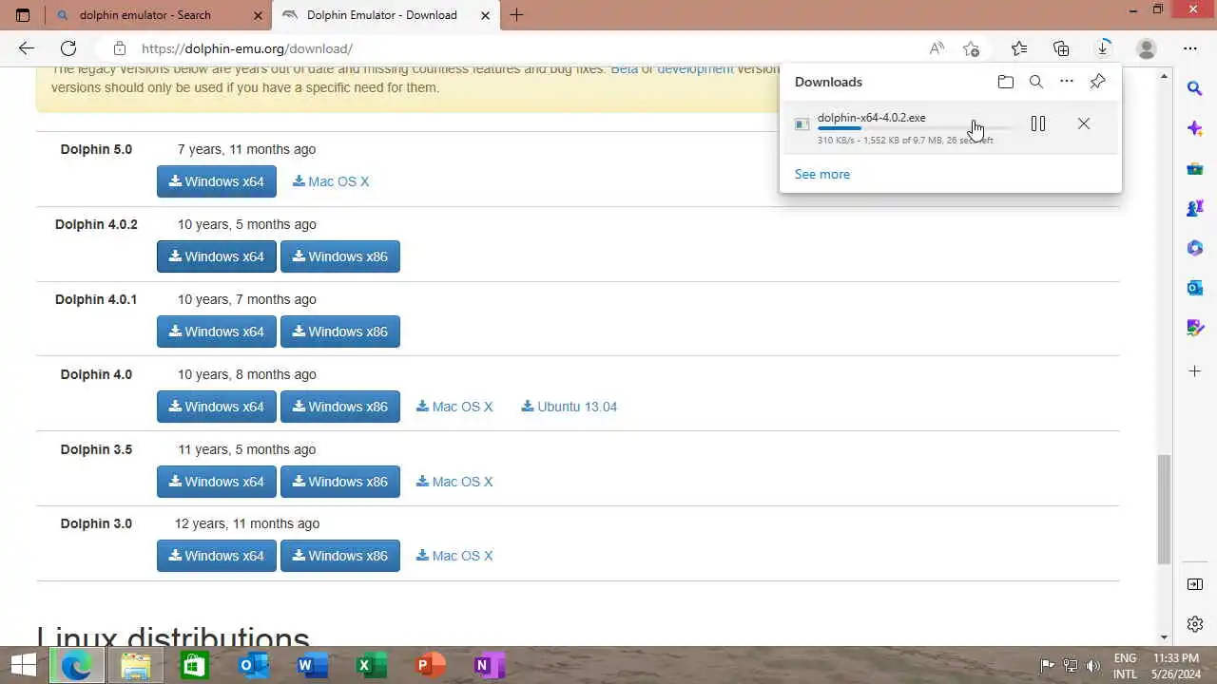Refresh the current page

point(68,48)
